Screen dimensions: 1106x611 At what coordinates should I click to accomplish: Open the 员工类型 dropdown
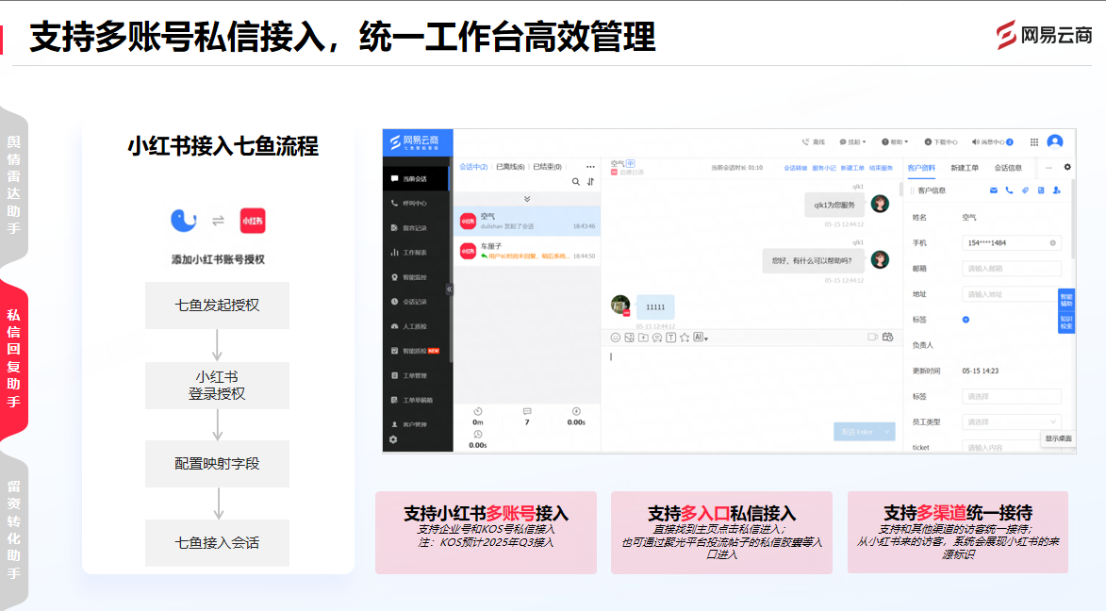[x=1012, y=421]
